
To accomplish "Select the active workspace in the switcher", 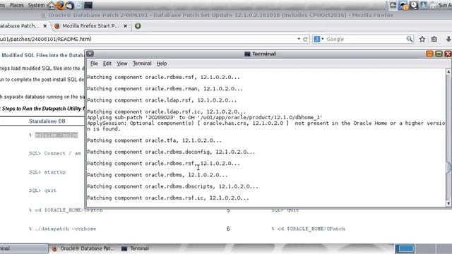I will pyautogui.click(x=405, y=248).
